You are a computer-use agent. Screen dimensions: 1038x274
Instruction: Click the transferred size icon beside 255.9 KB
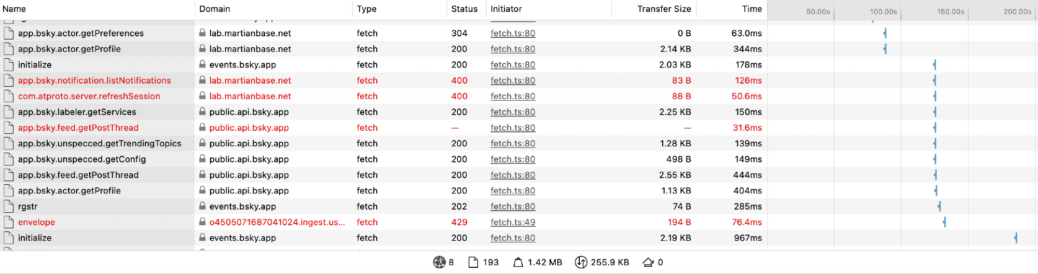pos(581,262)
